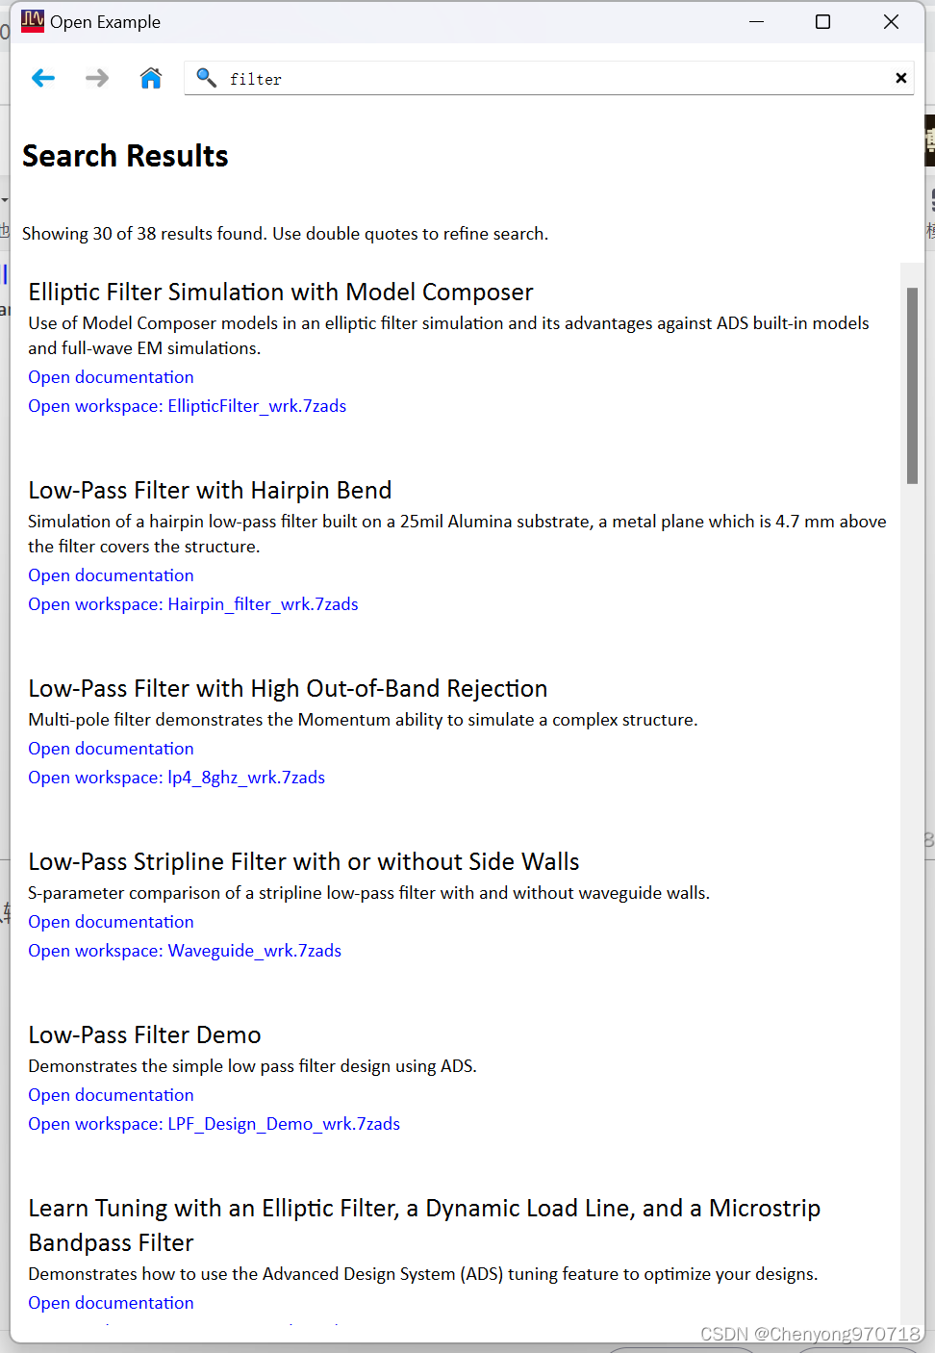The height and width of the screenshot is (1353, 935).
Task: Go to the examples home page
Action: (150, 78)
